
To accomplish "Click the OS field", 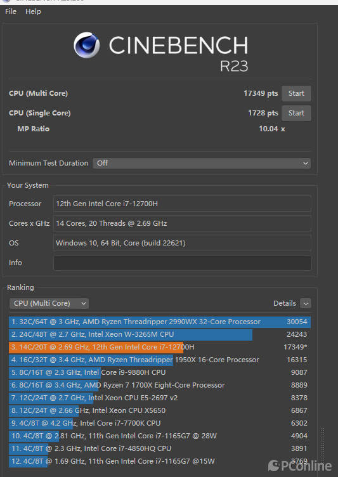I will 182,243.
